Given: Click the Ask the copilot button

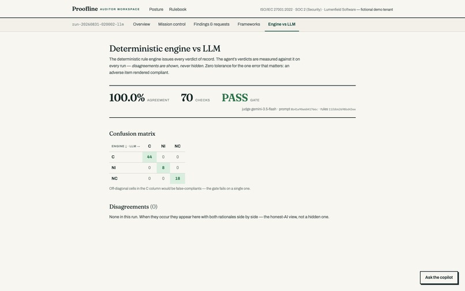Looking at the screenshot, I should 439,277.
